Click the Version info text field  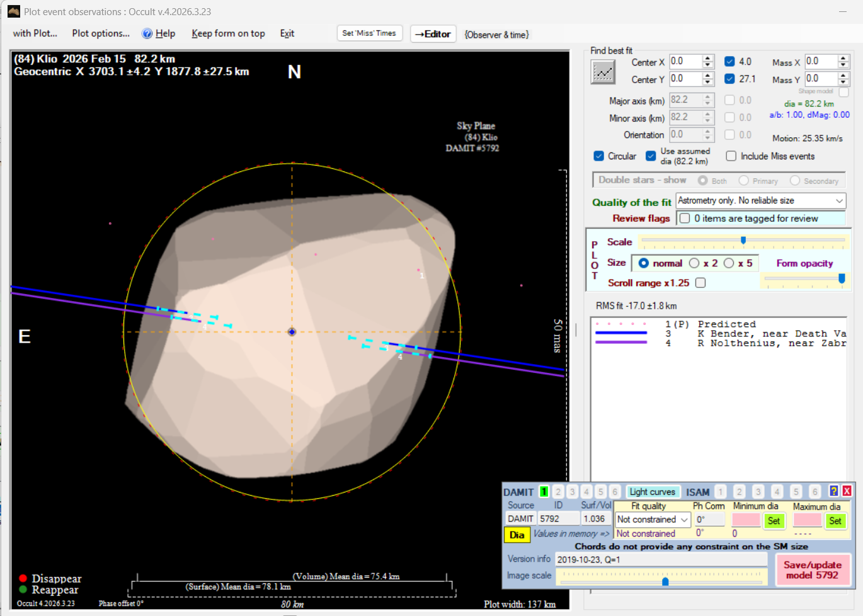(x=660, y=559)
